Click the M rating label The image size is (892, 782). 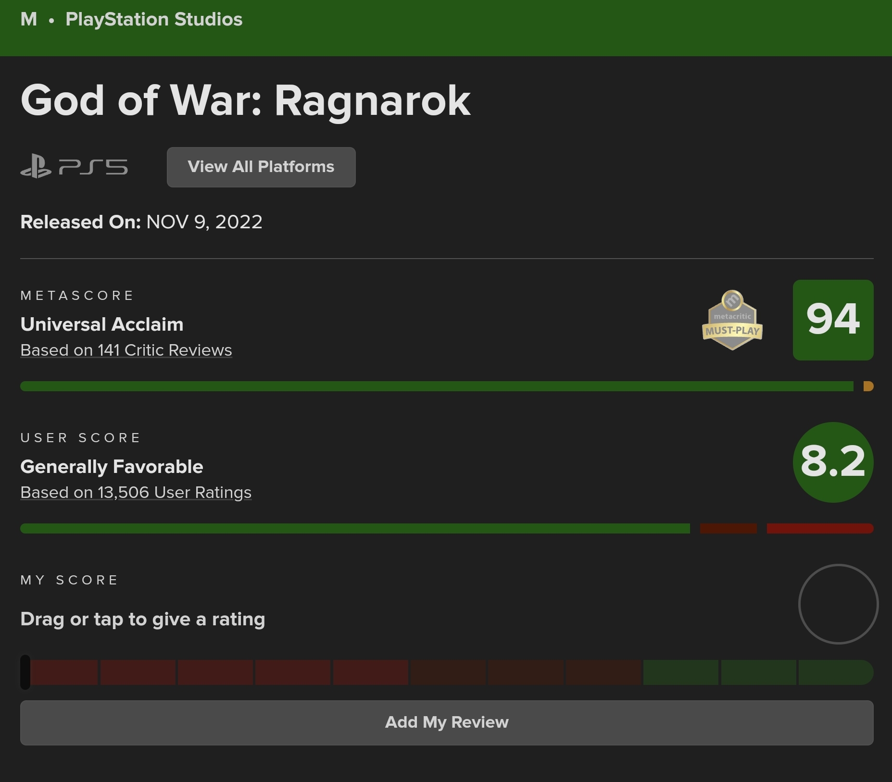point(29,19)
